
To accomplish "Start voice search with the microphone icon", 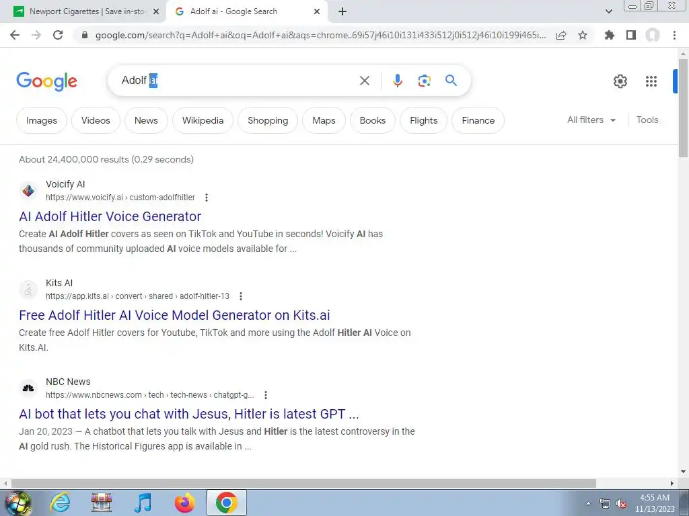I will tap(397, 81).
